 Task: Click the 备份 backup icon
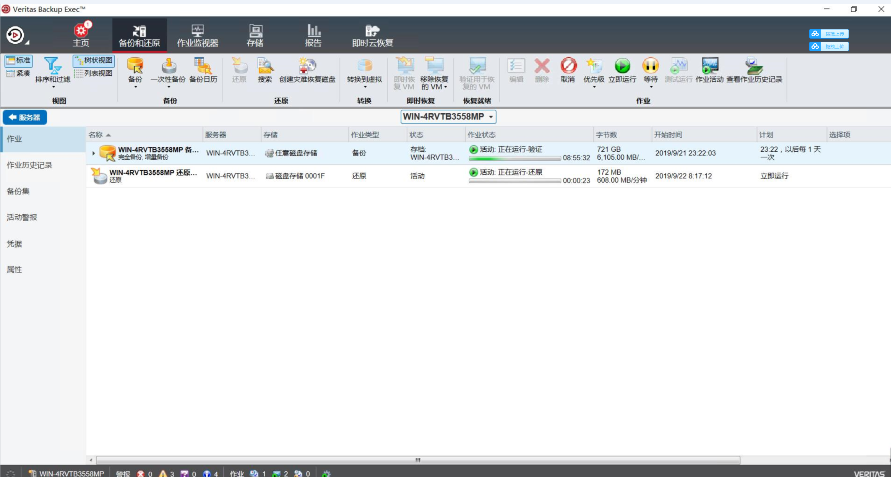(x=135, y=66)
